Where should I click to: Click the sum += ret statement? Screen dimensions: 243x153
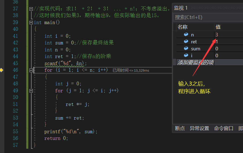pos(70,118)
